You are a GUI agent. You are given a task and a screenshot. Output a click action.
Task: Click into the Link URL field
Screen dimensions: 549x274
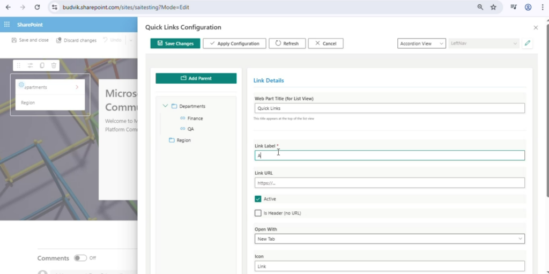coord(389,183)
